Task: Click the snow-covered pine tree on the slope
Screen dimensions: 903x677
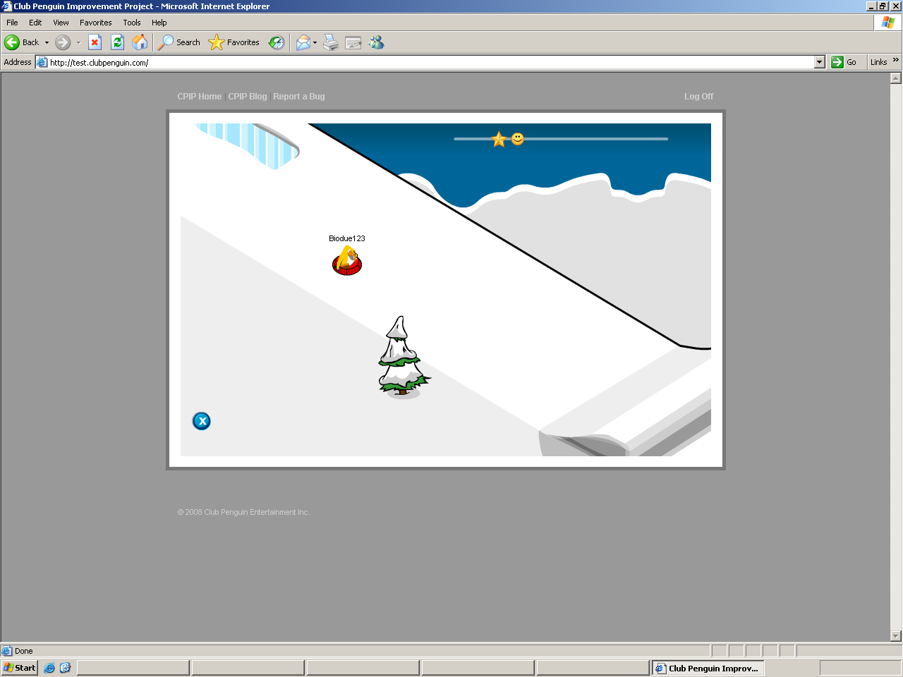Action: click(x=403, y=356)
